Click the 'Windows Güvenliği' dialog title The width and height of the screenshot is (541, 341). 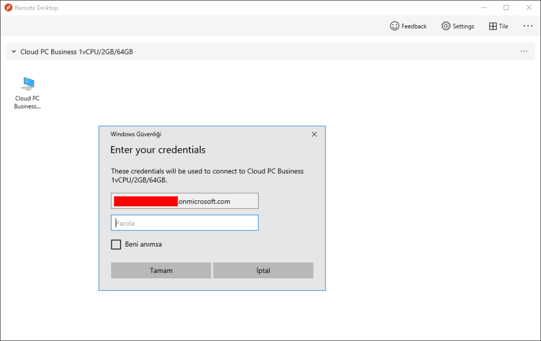(x=136, y=134)
